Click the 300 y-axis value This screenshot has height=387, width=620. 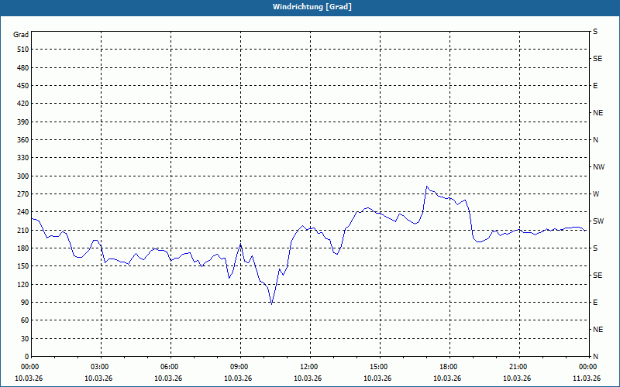[23, 176]
